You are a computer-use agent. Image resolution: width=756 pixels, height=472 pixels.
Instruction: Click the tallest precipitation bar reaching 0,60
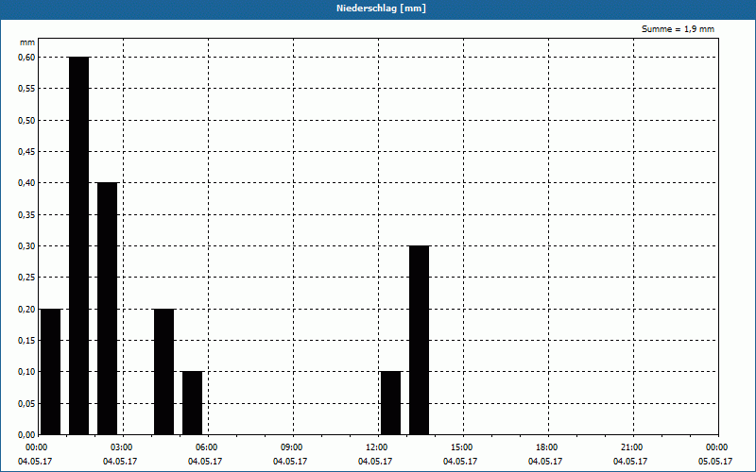point(79,245)
